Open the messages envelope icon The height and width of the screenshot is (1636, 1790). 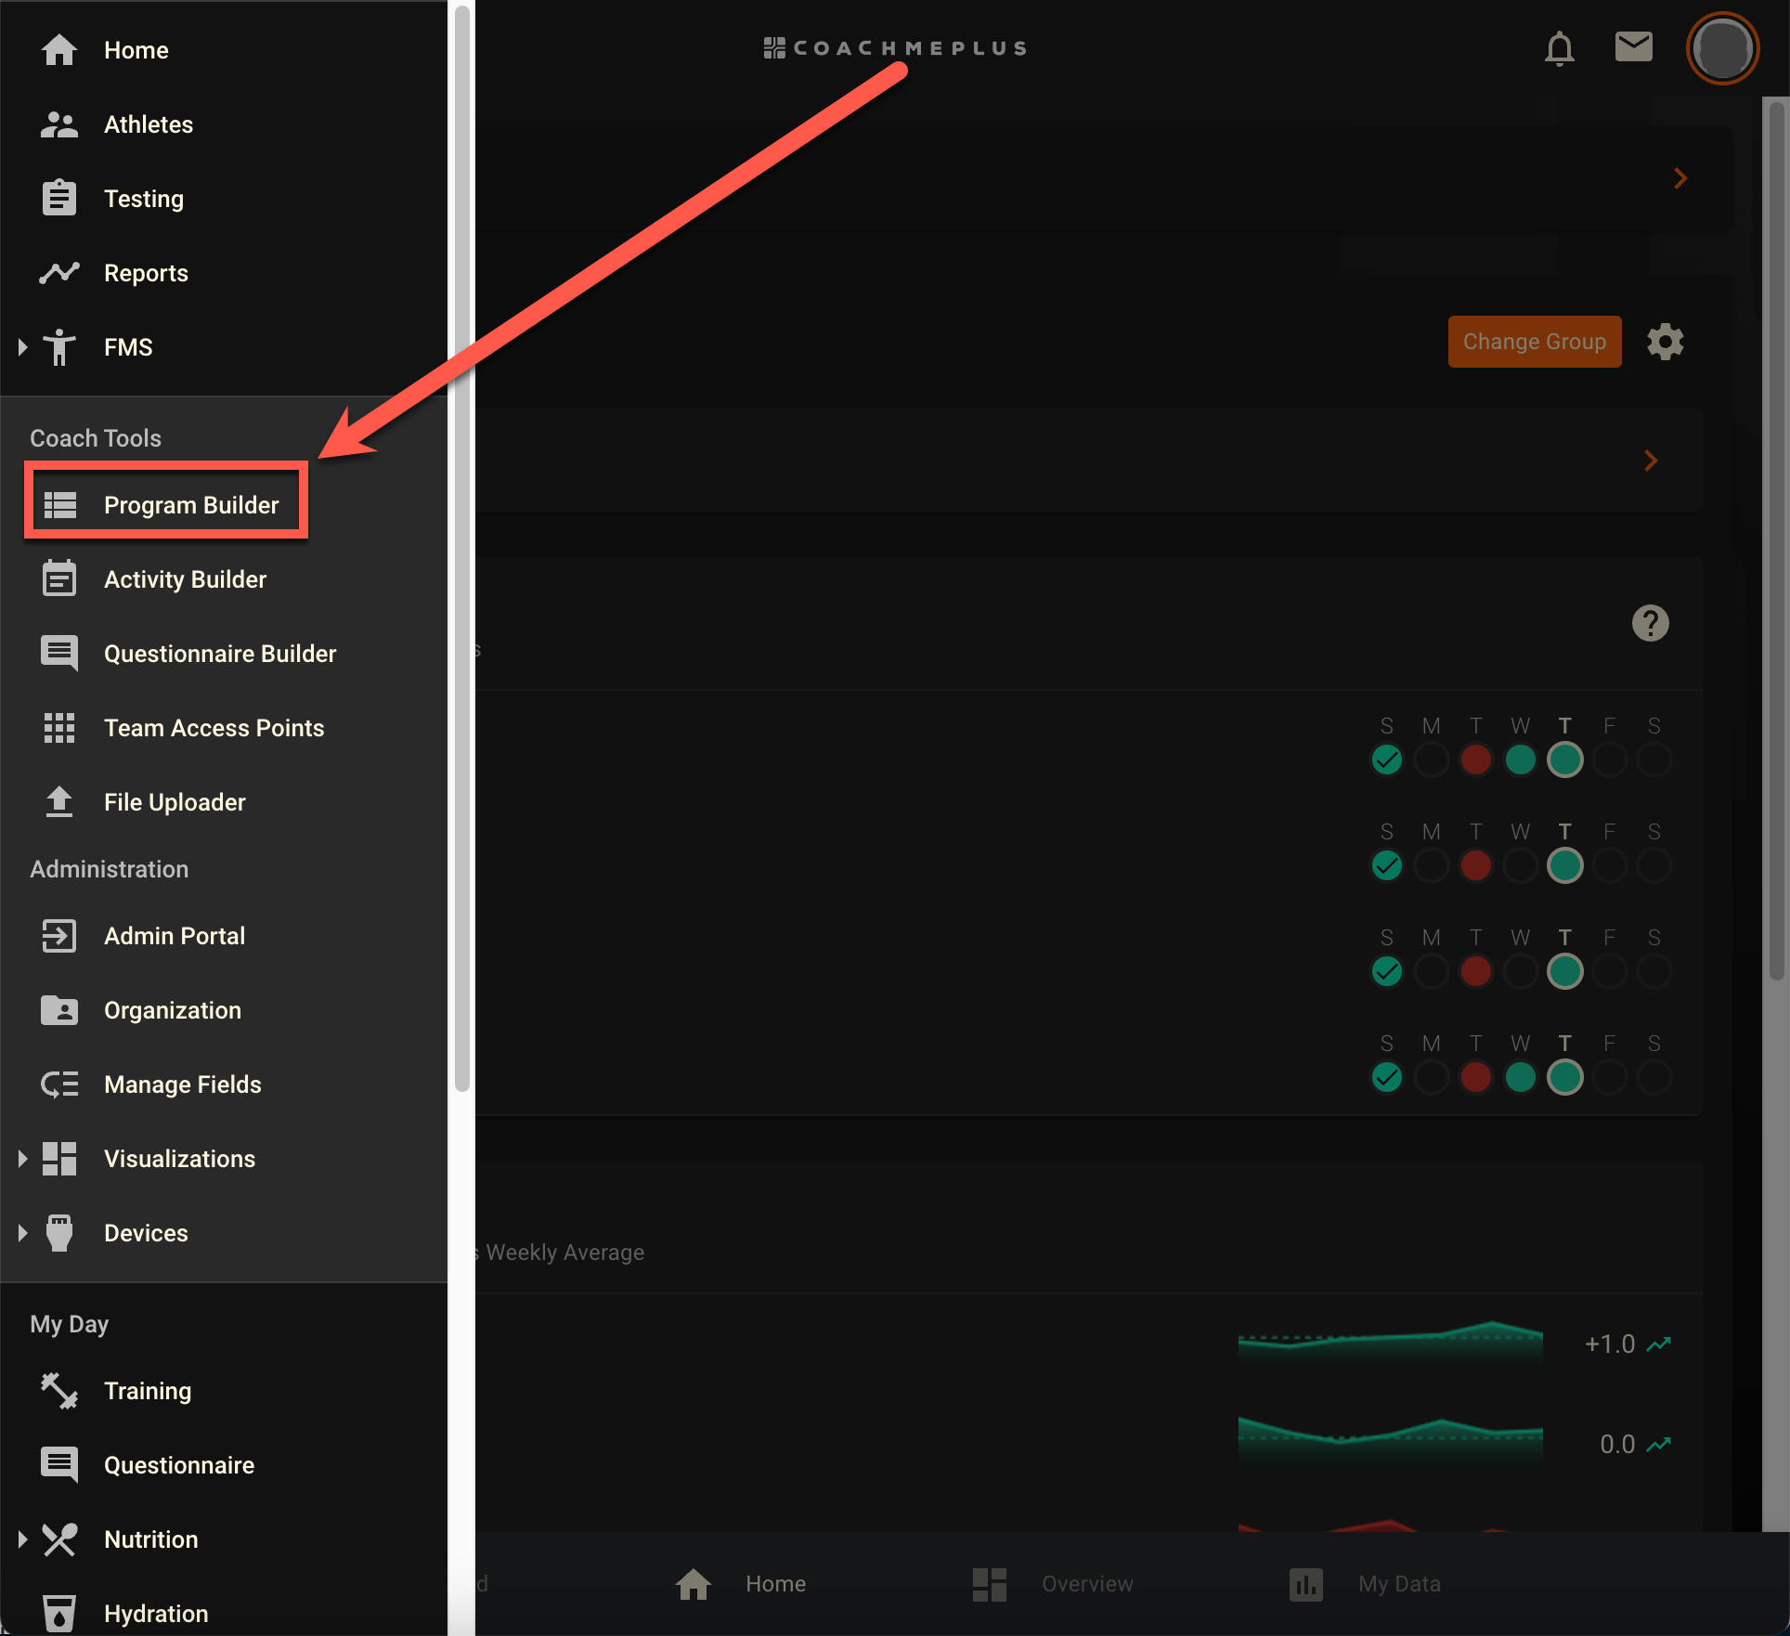[x=1633, y=46]
